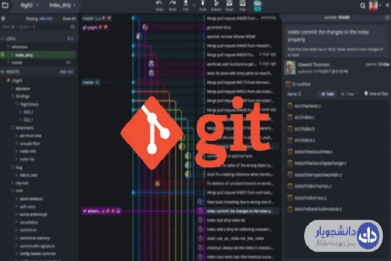Switch file list to Path view
391x261 pixels.
pos(327,94)
